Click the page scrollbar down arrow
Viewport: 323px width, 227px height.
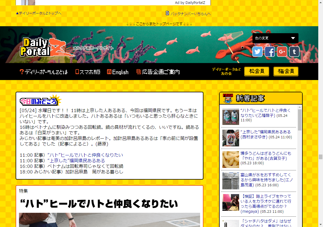[x=320, y=224]
